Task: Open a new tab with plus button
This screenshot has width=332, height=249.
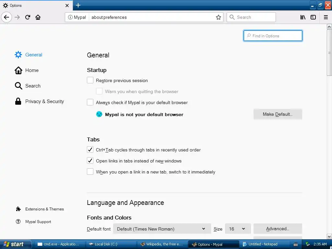Action: 78,5
